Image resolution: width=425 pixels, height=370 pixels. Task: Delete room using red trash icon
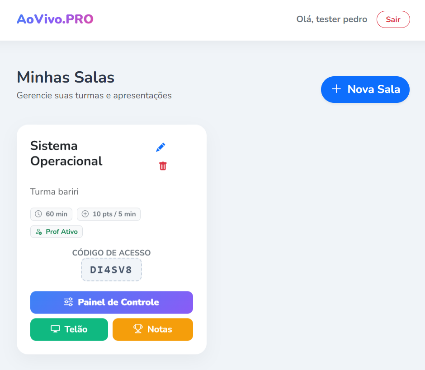163,166
